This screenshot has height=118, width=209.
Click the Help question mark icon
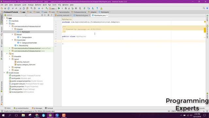click(x=97, y=8)
